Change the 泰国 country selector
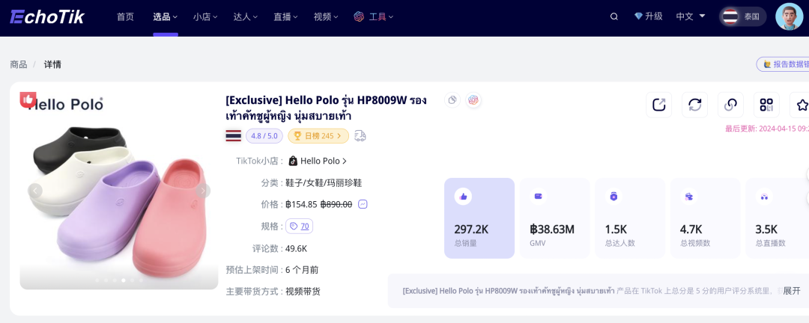809x323 pixels. point(743,16)
